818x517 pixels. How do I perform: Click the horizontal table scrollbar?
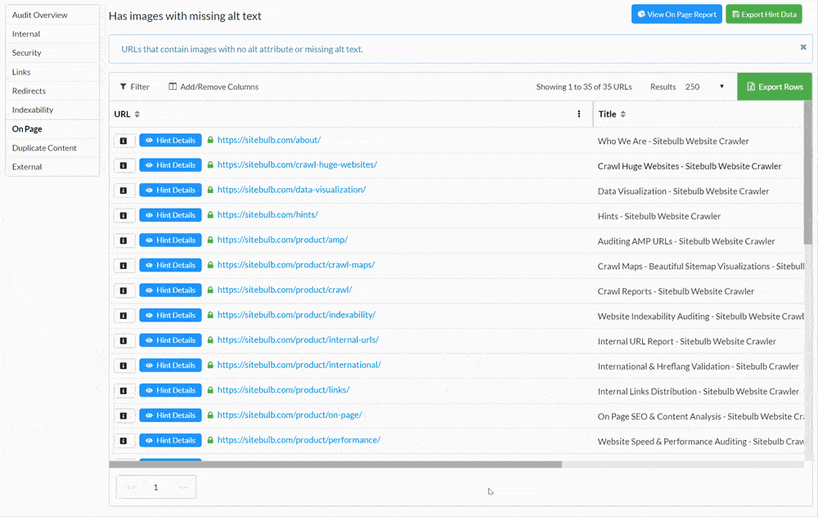pyautogui.click(x=335, y=465)
